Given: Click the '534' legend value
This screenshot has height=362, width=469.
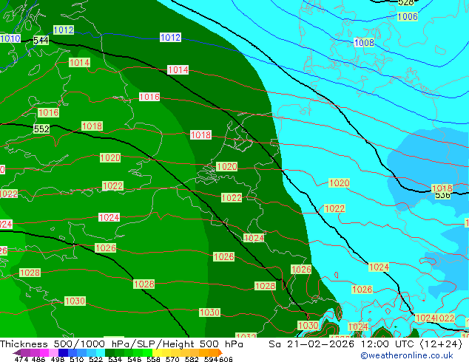Looking at the screenshot, I should [x=115, y=359].
